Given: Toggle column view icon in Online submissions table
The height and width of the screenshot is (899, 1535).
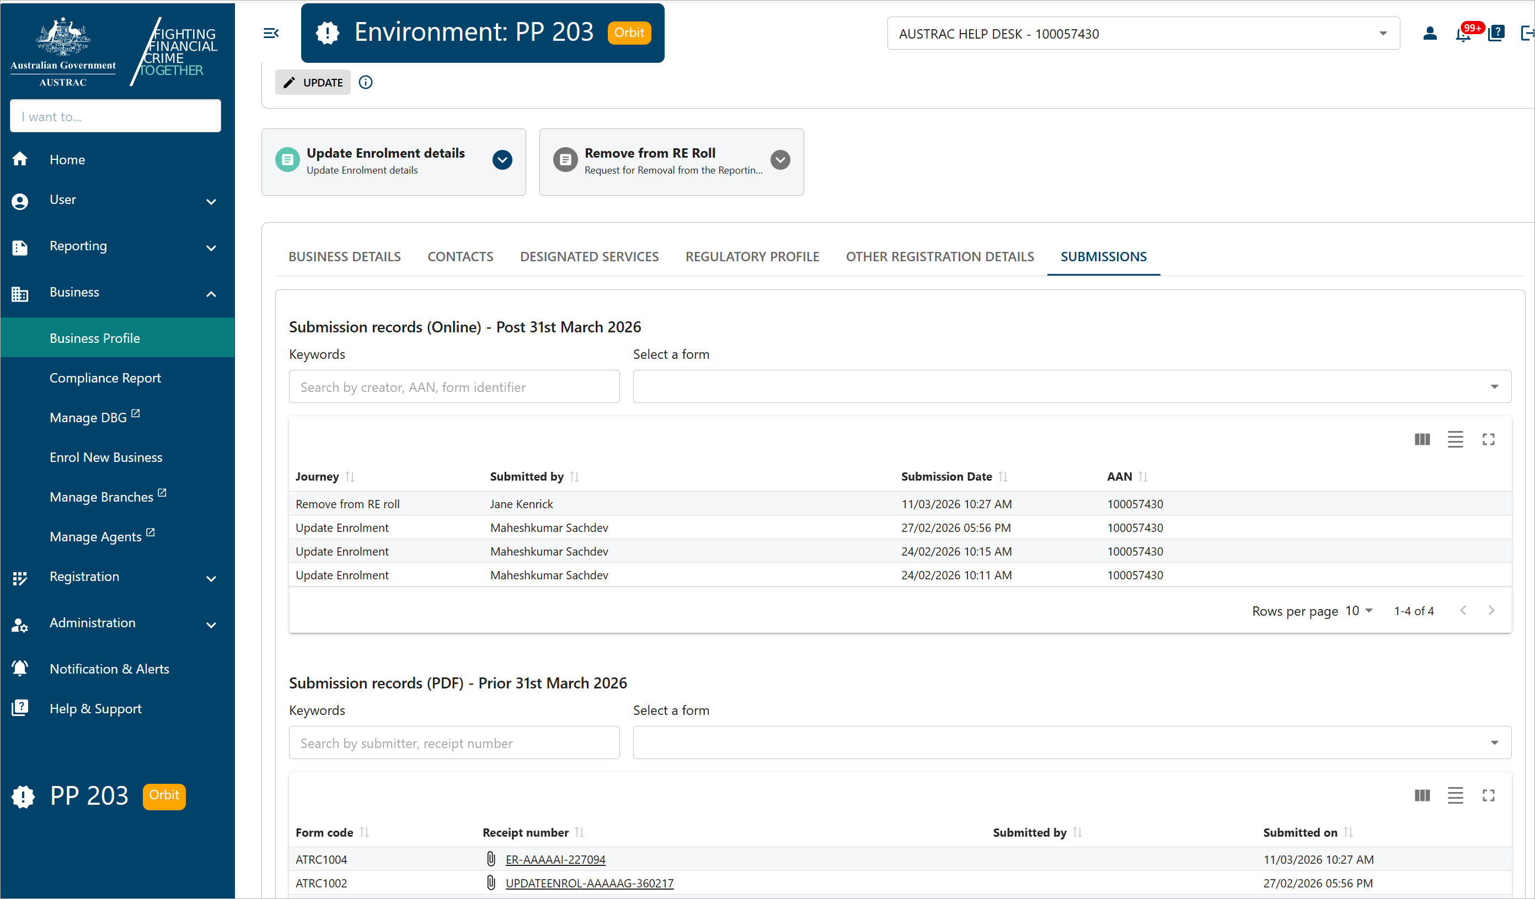Looking at the screenshot, I should [x=1422, y=439].
